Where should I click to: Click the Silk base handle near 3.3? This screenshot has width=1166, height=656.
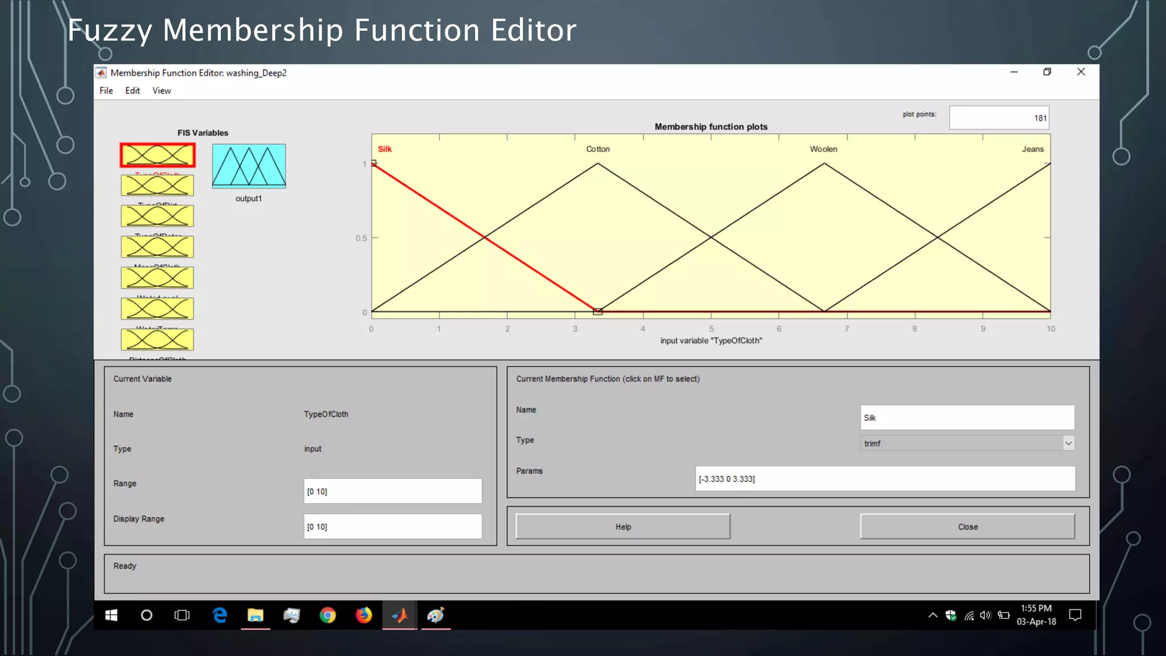point(597,311)
